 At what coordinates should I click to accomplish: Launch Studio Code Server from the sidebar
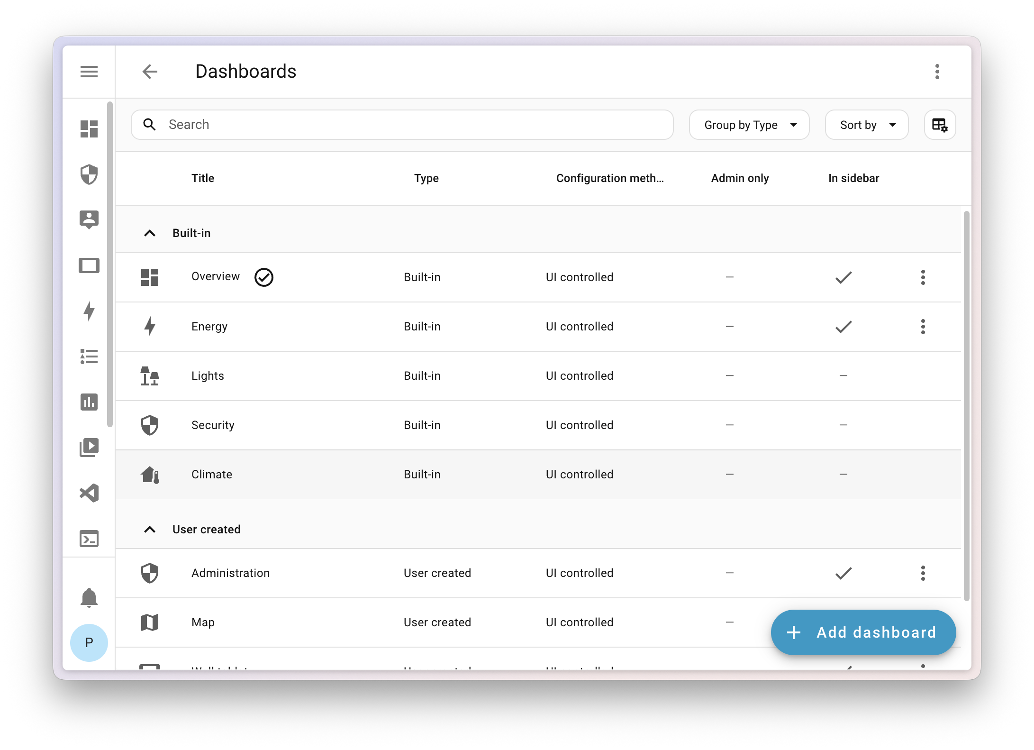pyautogui.click(x=89, y=493)
